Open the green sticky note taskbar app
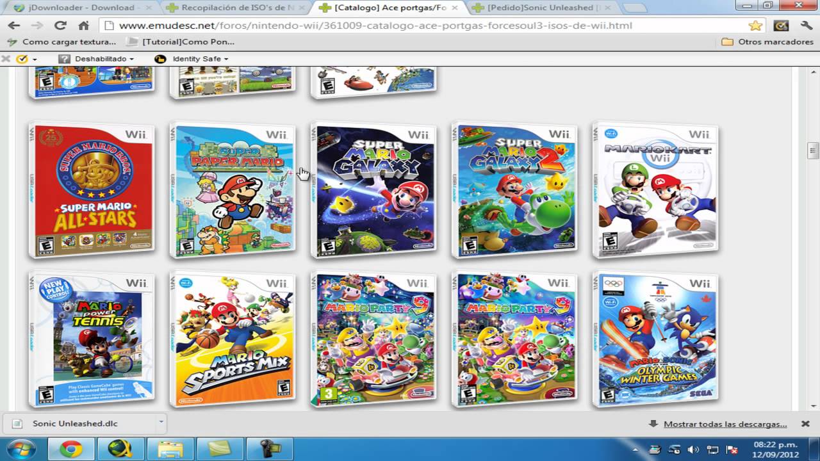Image resolution: width=820 pixels, height=461 pixels. pyautogui.click(x=219, y=449)
